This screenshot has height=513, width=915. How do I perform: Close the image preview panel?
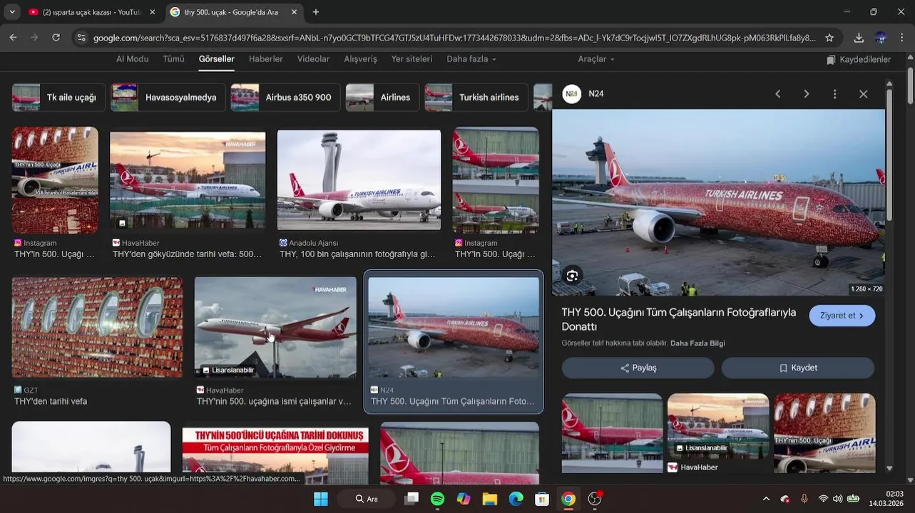pos(863,94)
